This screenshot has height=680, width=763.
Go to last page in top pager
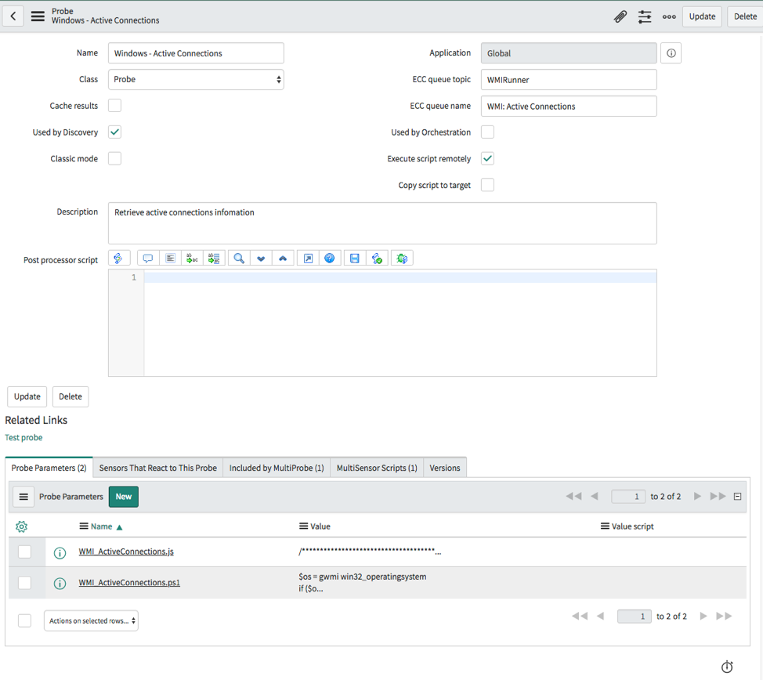pos(718,496)
